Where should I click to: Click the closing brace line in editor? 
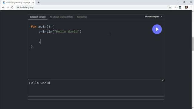[x=32, y=47]
